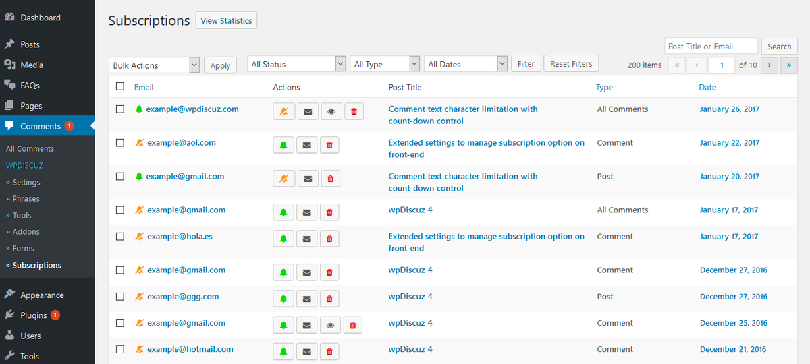Open the All Status filter dropdown
Viewport: 810px width, 364px height.
(297, 64)
